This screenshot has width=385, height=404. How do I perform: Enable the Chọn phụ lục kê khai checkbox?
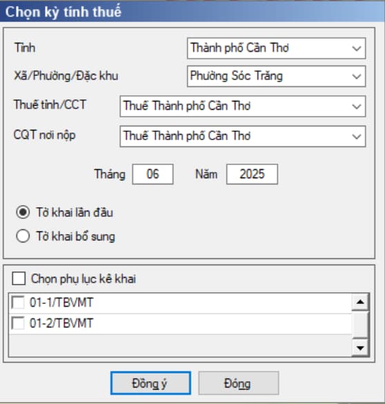(x=19, y=278)
